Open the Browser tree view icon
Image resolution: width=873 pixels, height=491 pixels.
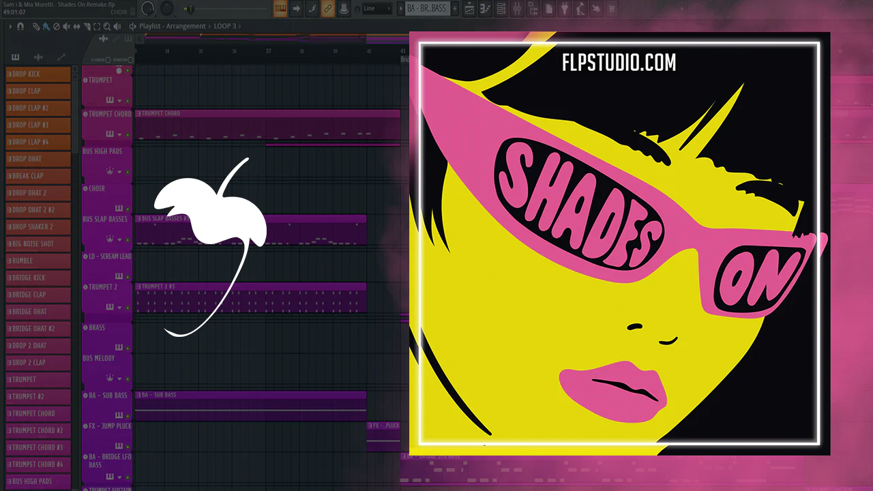point(533,8)
